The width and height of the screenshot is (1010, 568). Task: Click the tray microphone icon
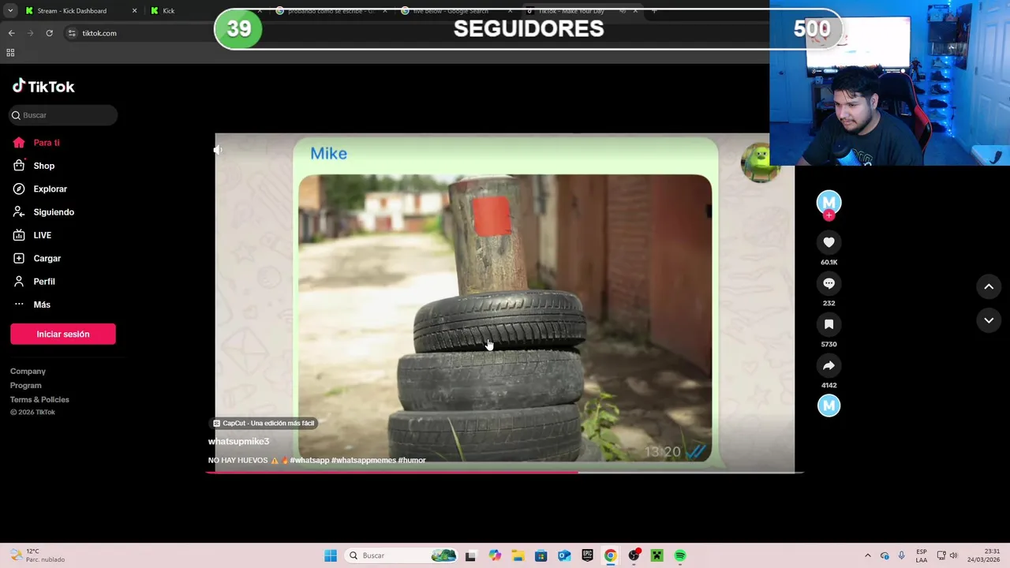click(901, 555)
